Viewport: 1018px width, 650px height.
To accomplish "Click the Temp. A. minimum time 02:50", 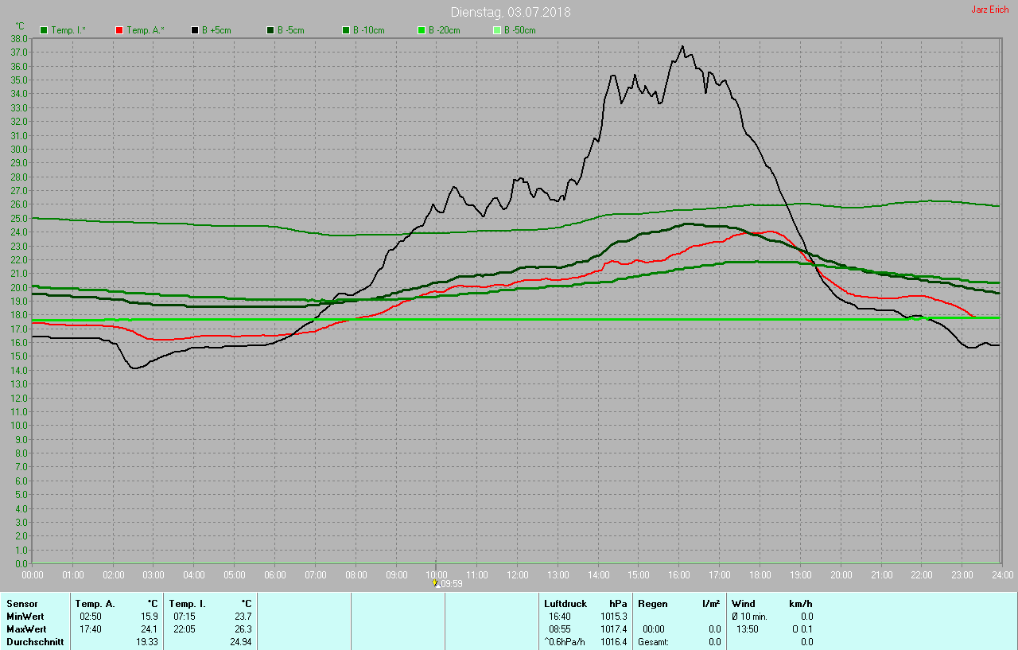I will [x=91, y=617].
